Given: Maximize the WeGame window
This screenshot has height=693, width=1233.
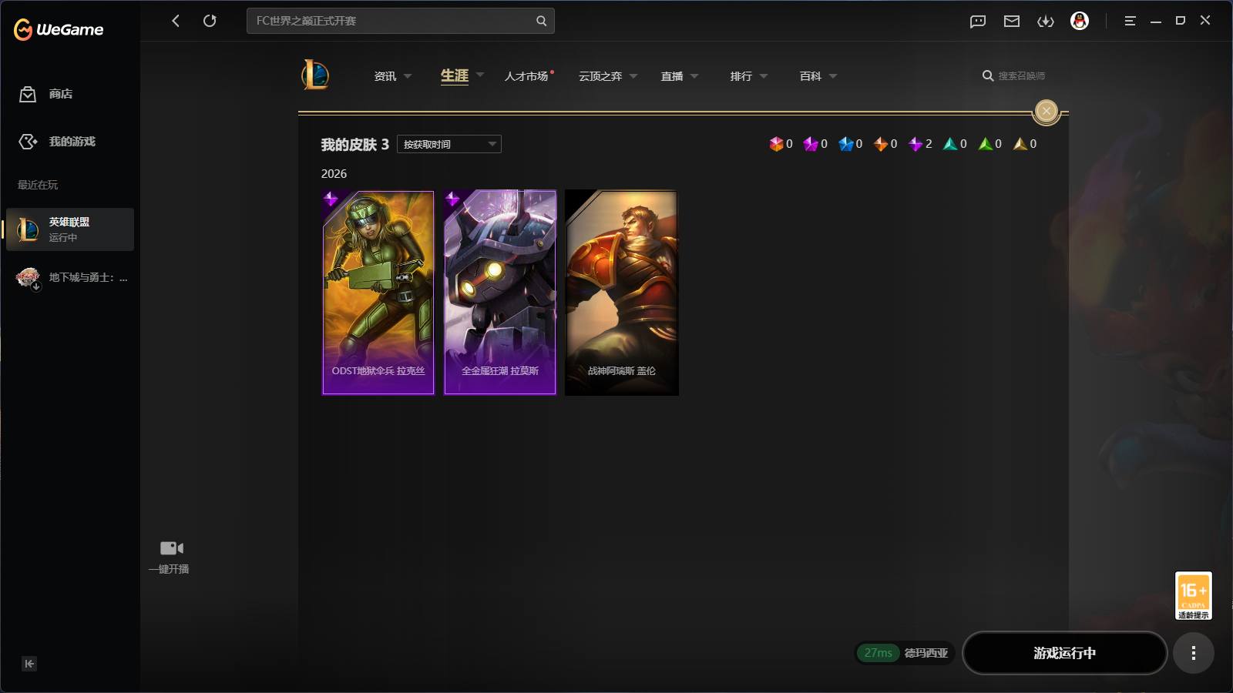Looking at the screenshot, I should 1181,21.
